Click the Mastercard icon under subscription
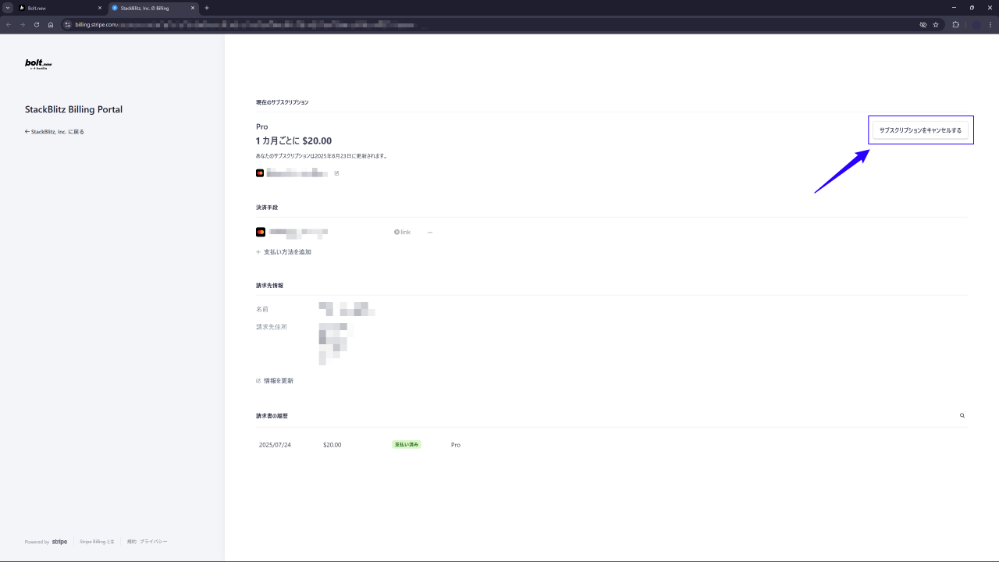Image resolution: width=999 pixels, height=562 pixels. tap(260, 173)
